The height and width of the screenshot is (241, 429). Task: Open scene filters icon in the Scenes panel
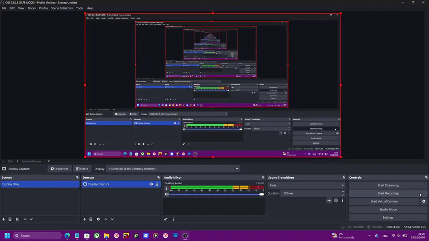coord(17,219)
